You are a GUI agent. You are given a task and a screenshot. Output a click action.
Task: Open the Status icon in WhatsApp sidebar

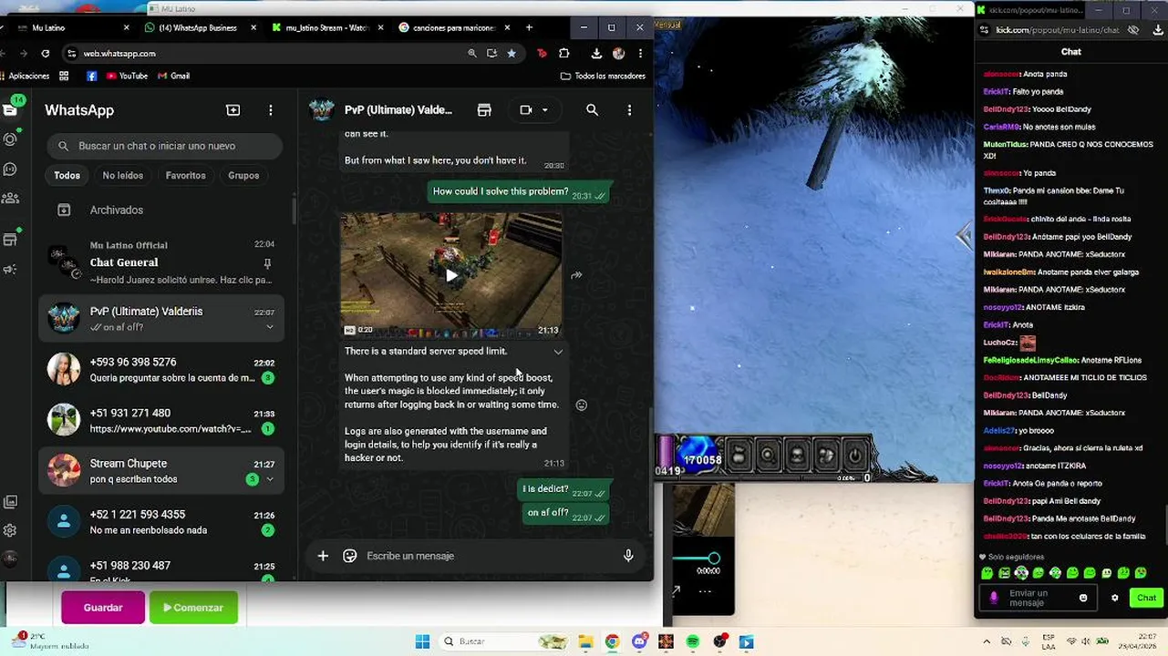pyautogui.click(x=10, y=139)
